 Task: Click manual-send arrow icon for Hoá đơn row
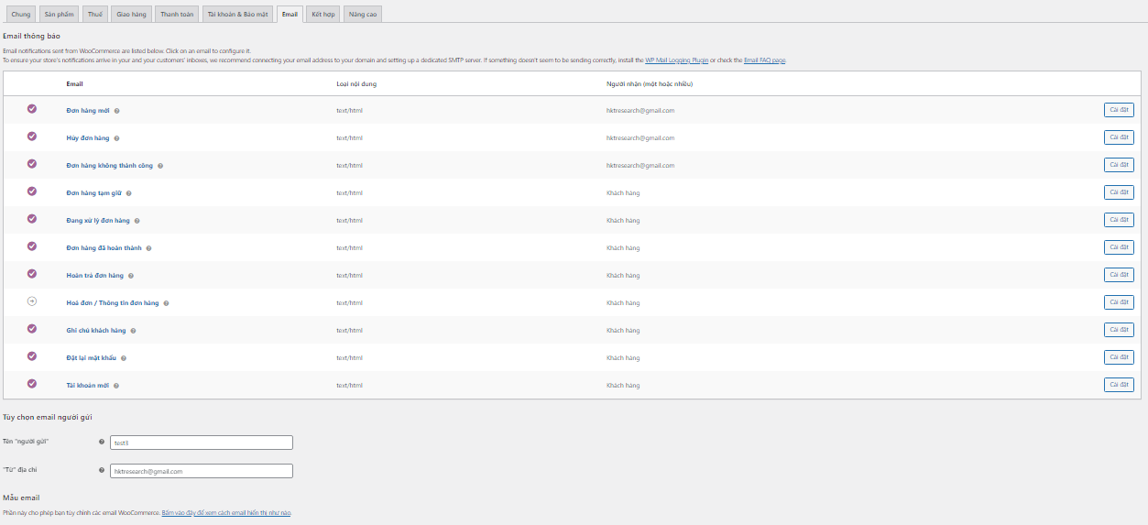point(32,301)
